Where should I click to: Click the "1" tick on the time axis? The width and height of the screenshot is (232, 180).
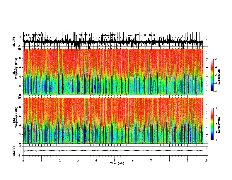point(41,161)
